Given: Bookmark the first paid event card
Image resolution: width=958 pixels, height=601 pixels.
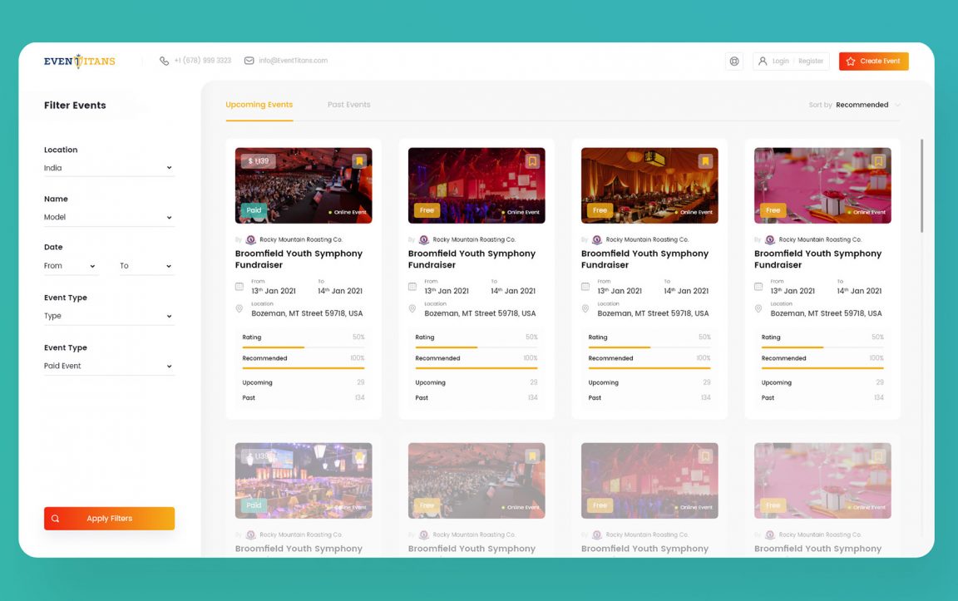Looking at the screenshot, I should click(359, 160).
